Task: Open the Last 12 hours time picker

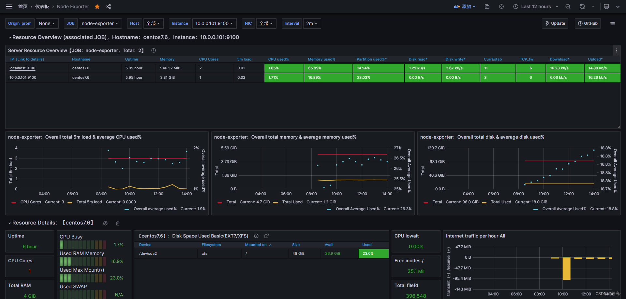Action: click(x=536, y=7)
